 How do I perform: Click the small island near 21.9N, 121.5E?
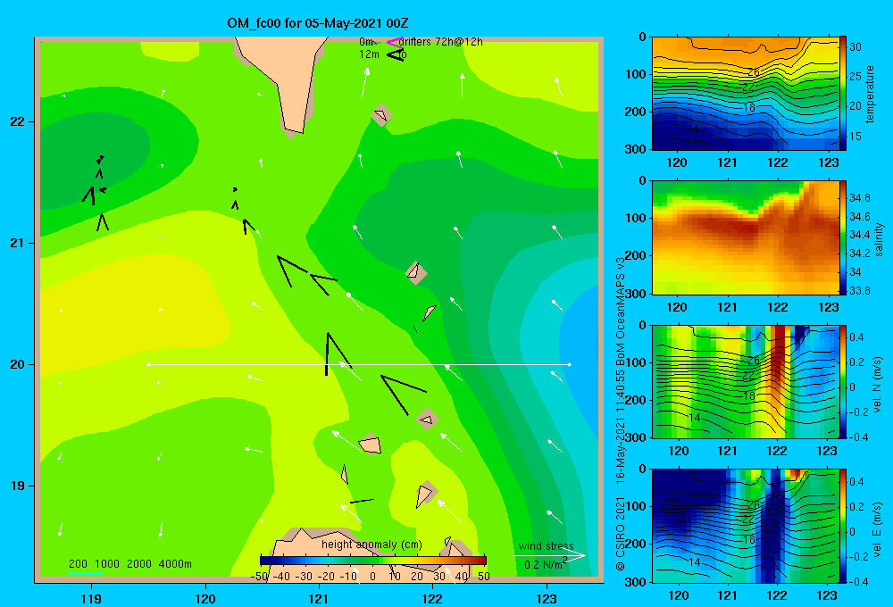381,115
